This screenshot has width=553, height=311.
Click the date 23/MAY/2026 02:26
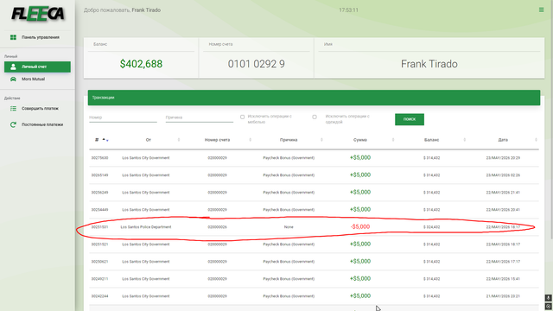pyautogui.click(x=503, y=175)
